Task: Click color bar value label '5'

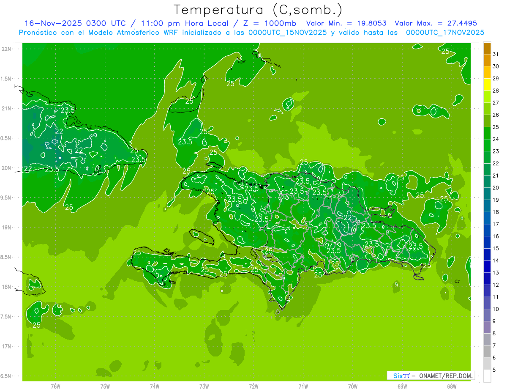Action: pyautogui.click(x=494, y=370)
